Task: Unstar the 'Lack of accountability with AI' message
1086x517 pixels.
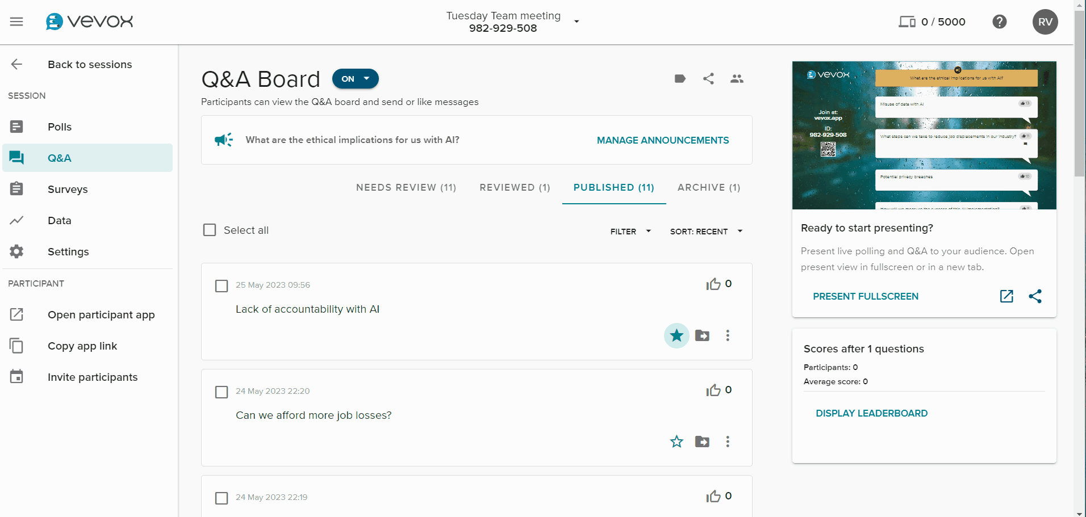Action: (676, 335)
